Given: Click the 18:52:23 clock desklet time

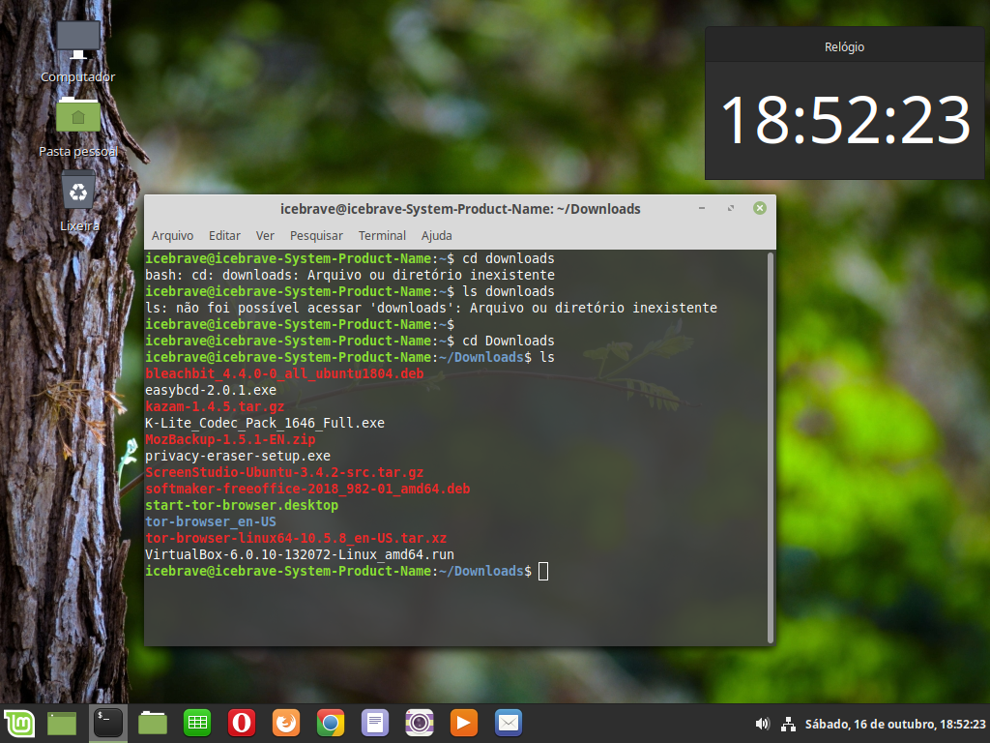Looking at the screenshot, I should tap(845, 120).
